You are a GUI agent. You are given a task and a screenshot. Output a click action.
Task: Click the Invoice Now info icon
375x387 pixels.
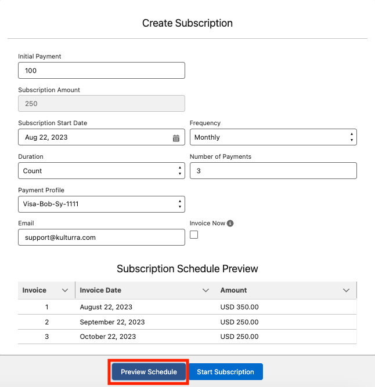coord(230,223)
